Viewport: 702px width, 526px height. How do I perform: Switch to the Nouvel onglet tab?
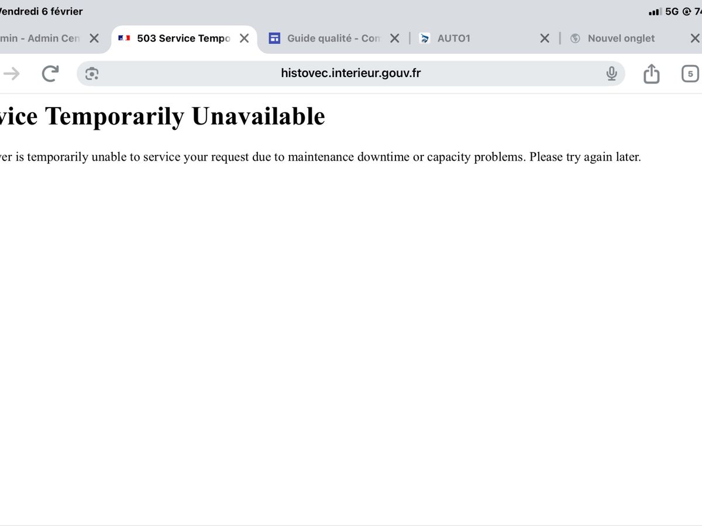coord(621,38)
